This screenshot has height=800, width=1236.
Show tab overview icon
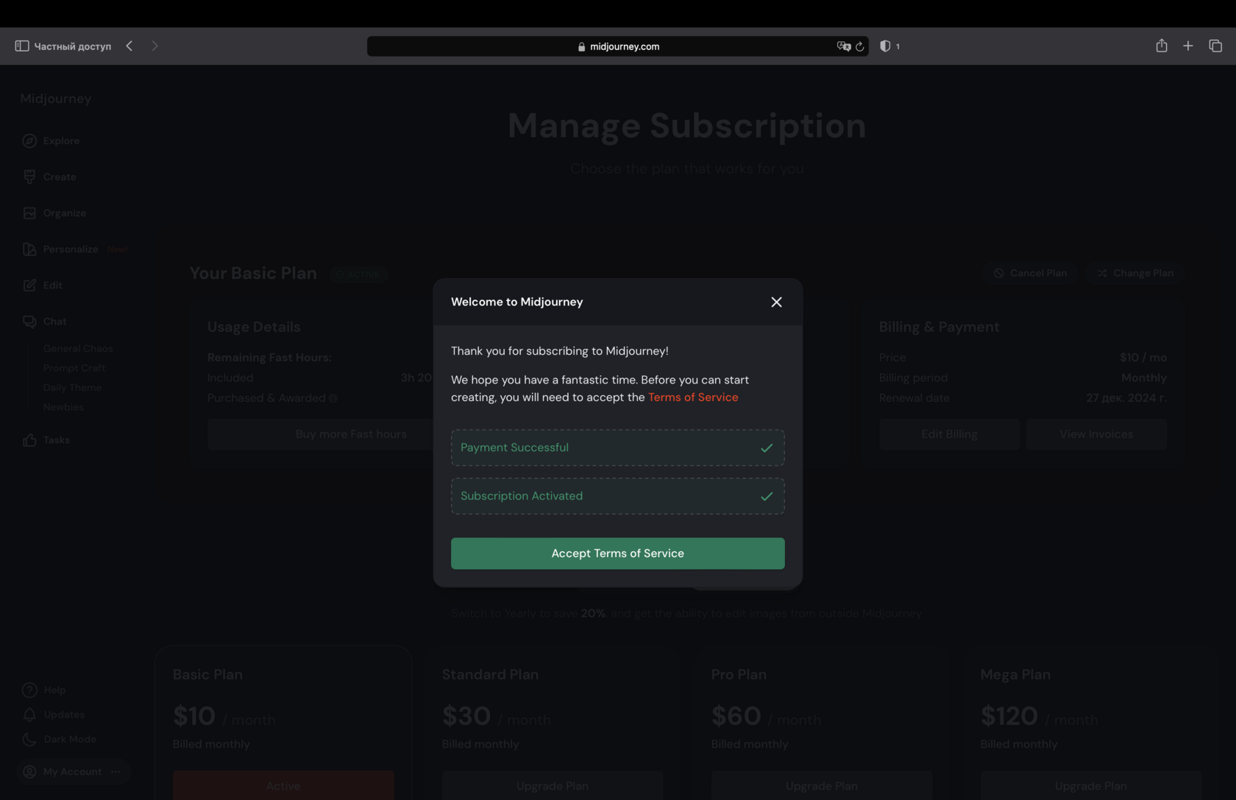click(x=1215, y=46)
